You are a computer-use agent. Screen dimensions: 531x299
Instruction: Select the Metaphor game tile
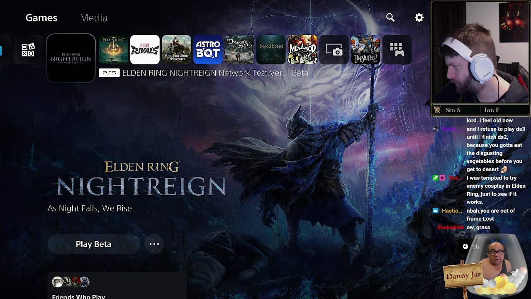302,50
